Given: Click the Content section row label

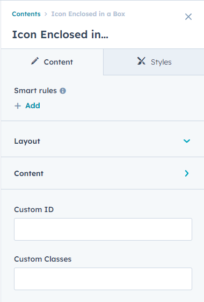Looking at the screenshot, I should 29,173.
